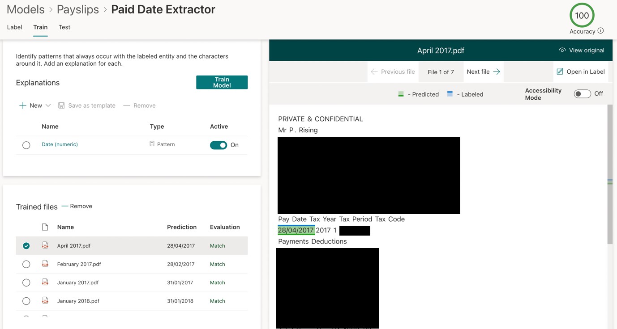
Task: Enable the Accessibility Mode toggle
Action: [x=582, y=93]
